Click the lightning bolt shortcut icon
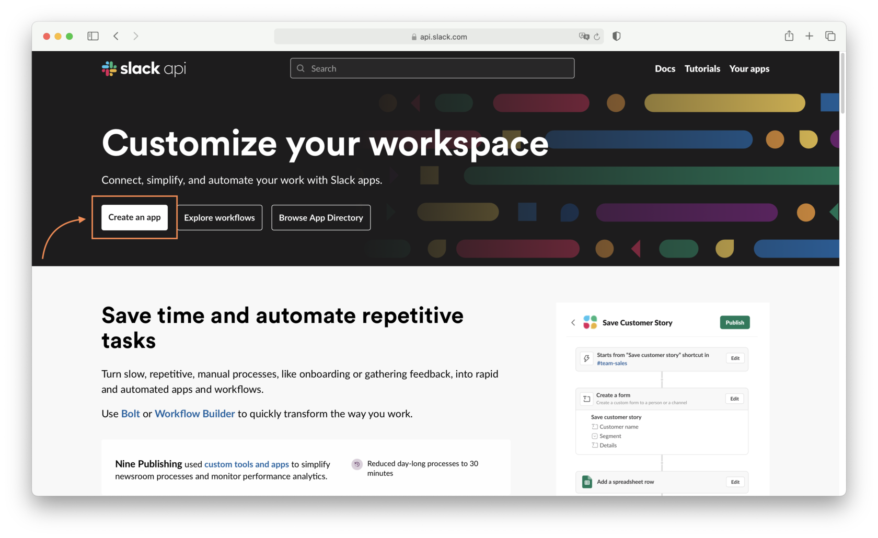878x538 pixels. tap(586, 358)
